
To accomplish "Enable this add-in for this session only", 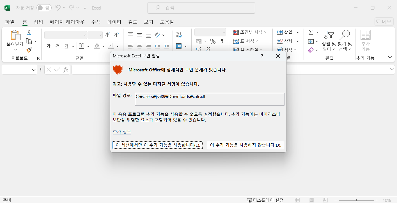I will coord(158,145).
